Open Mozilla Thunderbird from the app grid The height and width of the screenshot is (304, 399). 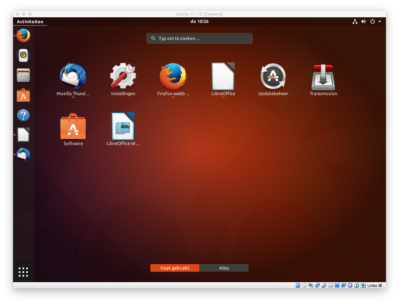click(73, 77)
